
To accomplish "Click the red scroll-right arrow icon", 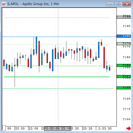I will [x=129, y=128].
